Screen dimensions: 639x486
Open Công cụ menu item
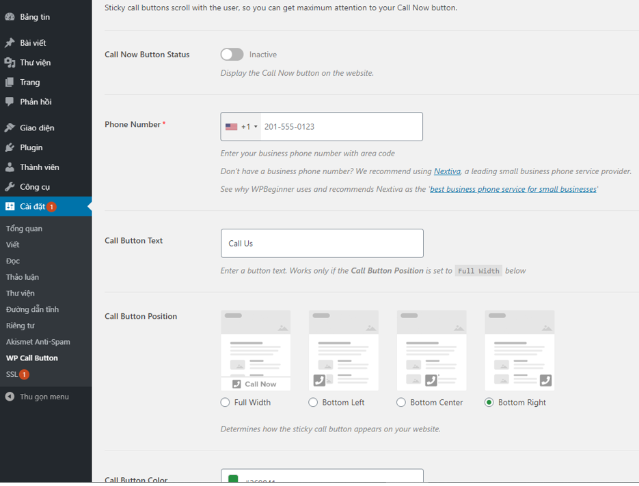46,187
